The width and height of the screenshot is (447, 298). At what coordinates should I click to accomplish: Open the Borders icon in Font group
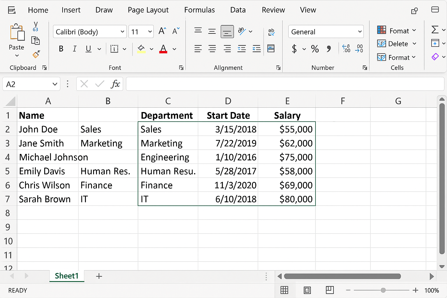pos(114,49)
